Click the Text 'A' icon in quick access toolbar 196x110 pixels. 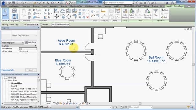(x=48, y=3)
